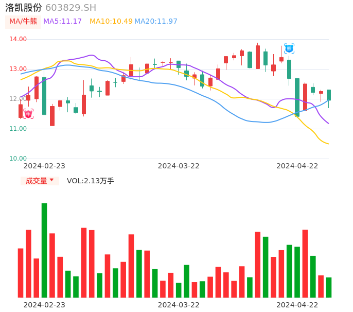
Task: Click the first red volume bar on left
Action: coord(21,273)
